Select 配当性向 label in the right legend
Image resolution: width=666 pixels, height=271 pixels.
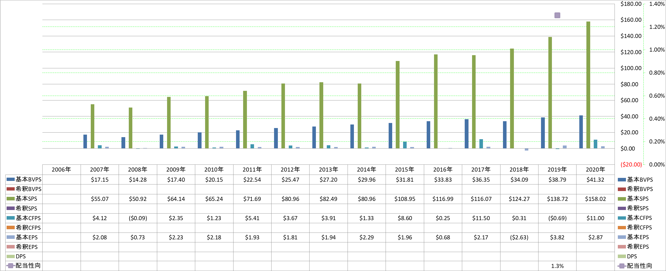point(639,266)
